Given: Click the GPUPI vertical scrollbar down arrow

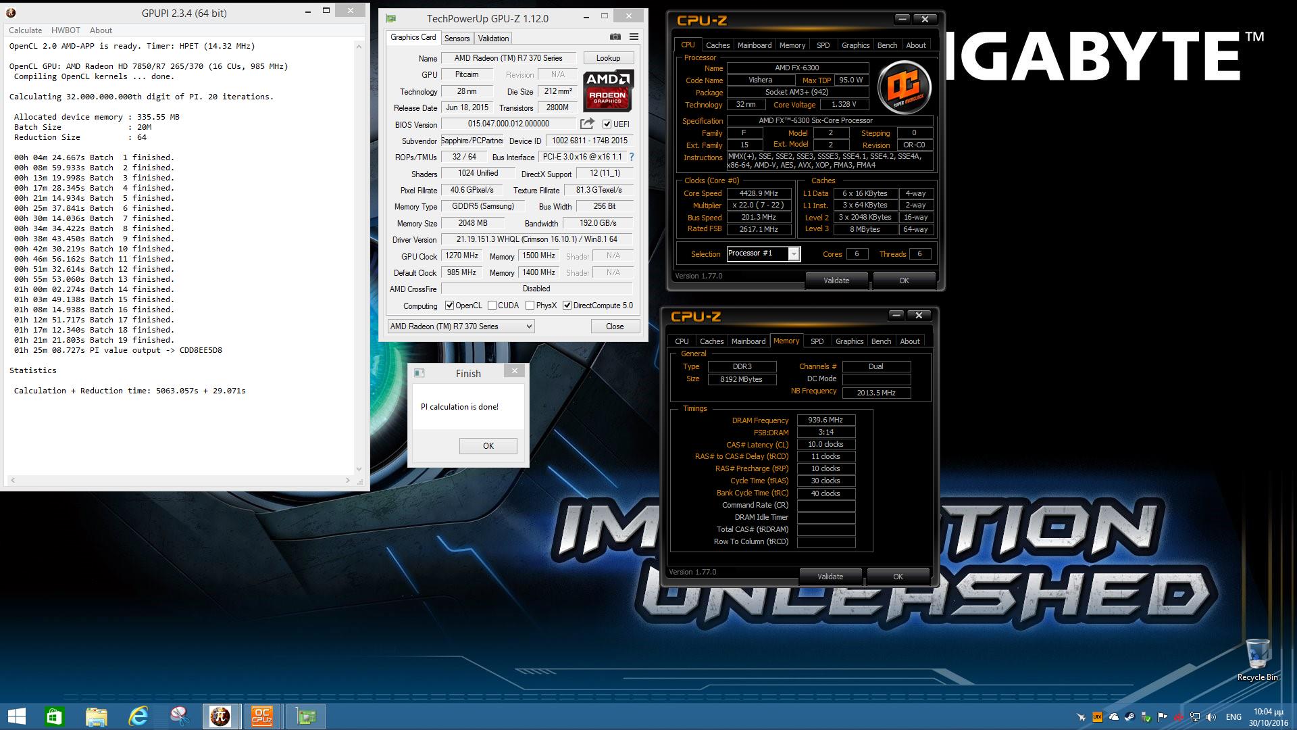Looking at the screenshot, I should tap(359, 468).
